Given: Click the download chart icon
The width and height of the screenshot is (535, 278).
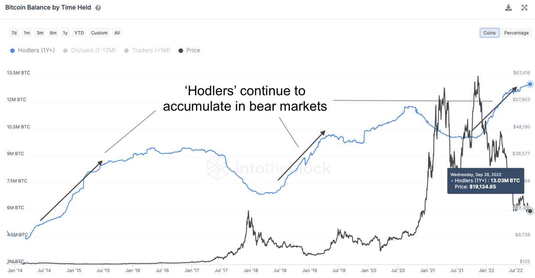Looking at the screenshot, I should tap(508, 8).
